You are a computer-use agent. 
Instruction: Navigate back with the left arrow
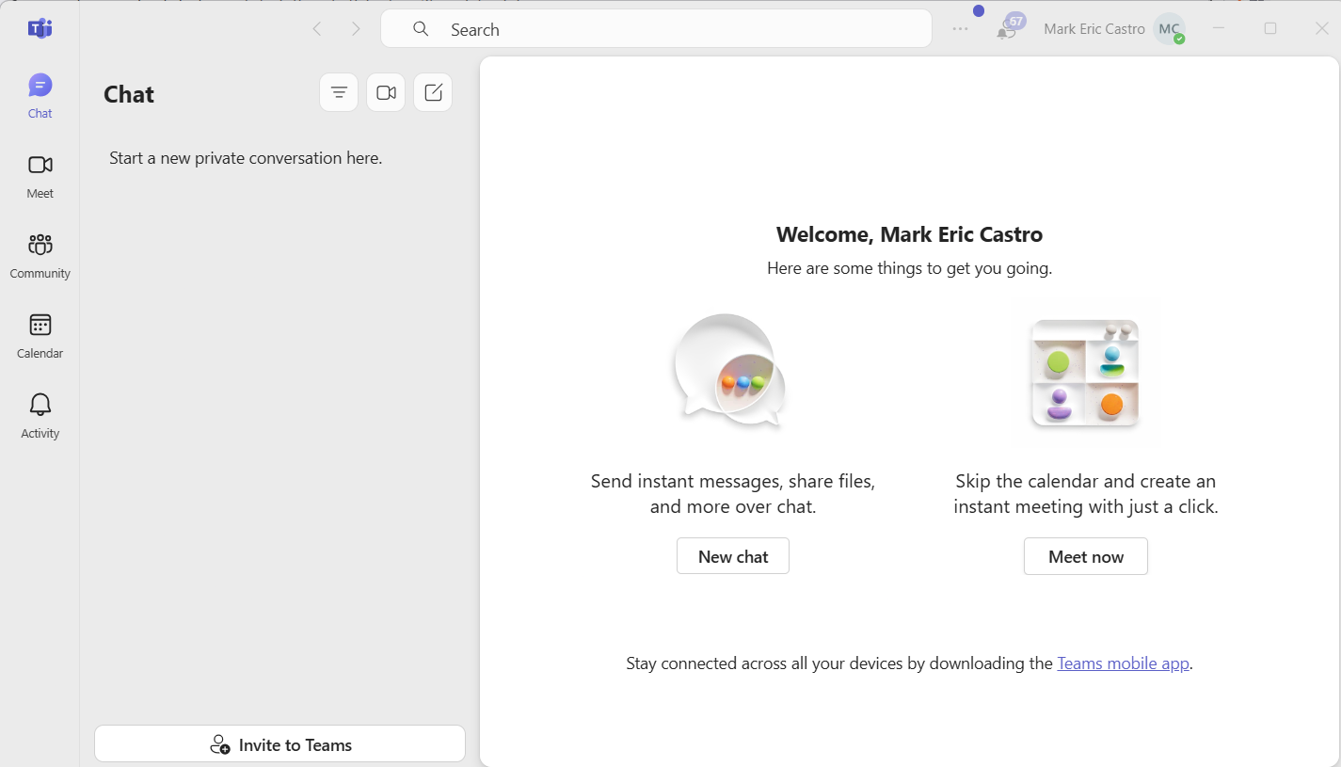coord(317,29)
